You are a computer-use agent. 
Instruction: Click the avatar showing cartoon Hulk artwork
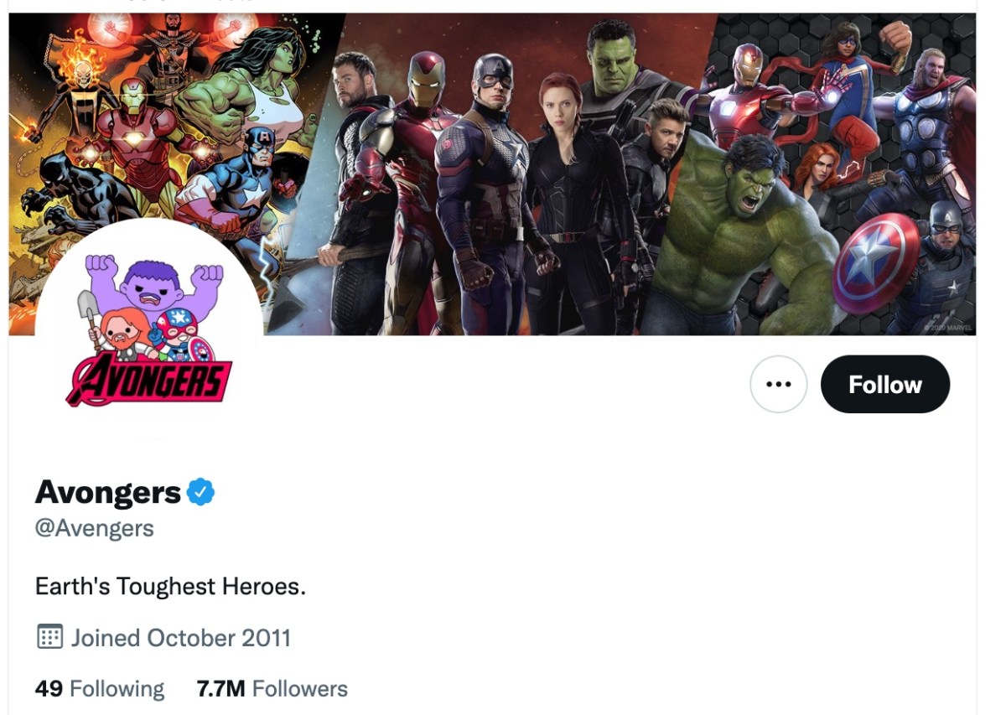click(147, 323)
